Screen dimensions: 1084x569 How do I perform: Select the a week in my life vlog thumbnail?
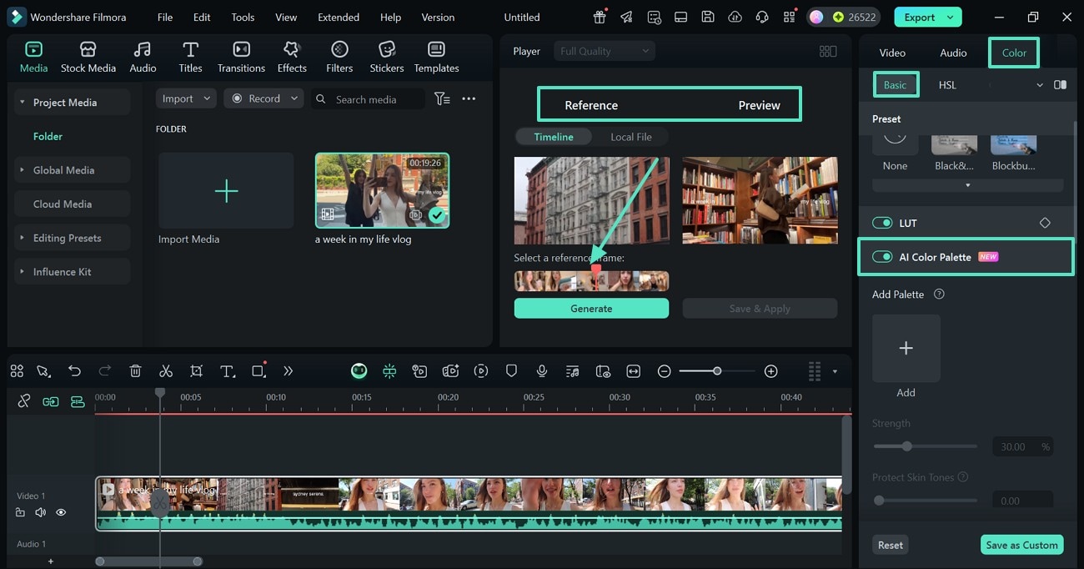382,190
